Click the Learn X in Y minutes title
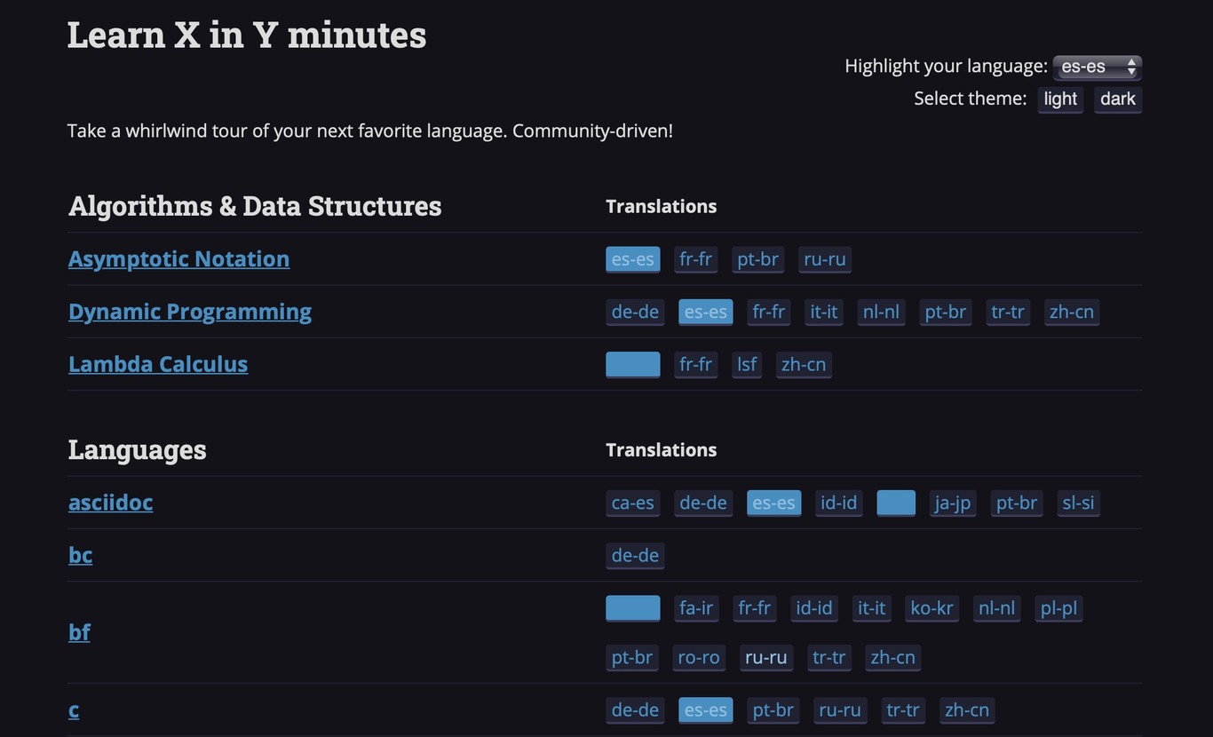 [x=247, y=36]
